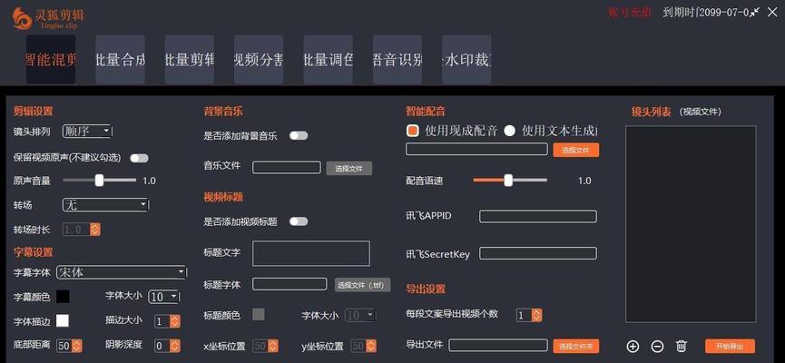Click the 原声音量 slider handle

[x=99, y=181]
